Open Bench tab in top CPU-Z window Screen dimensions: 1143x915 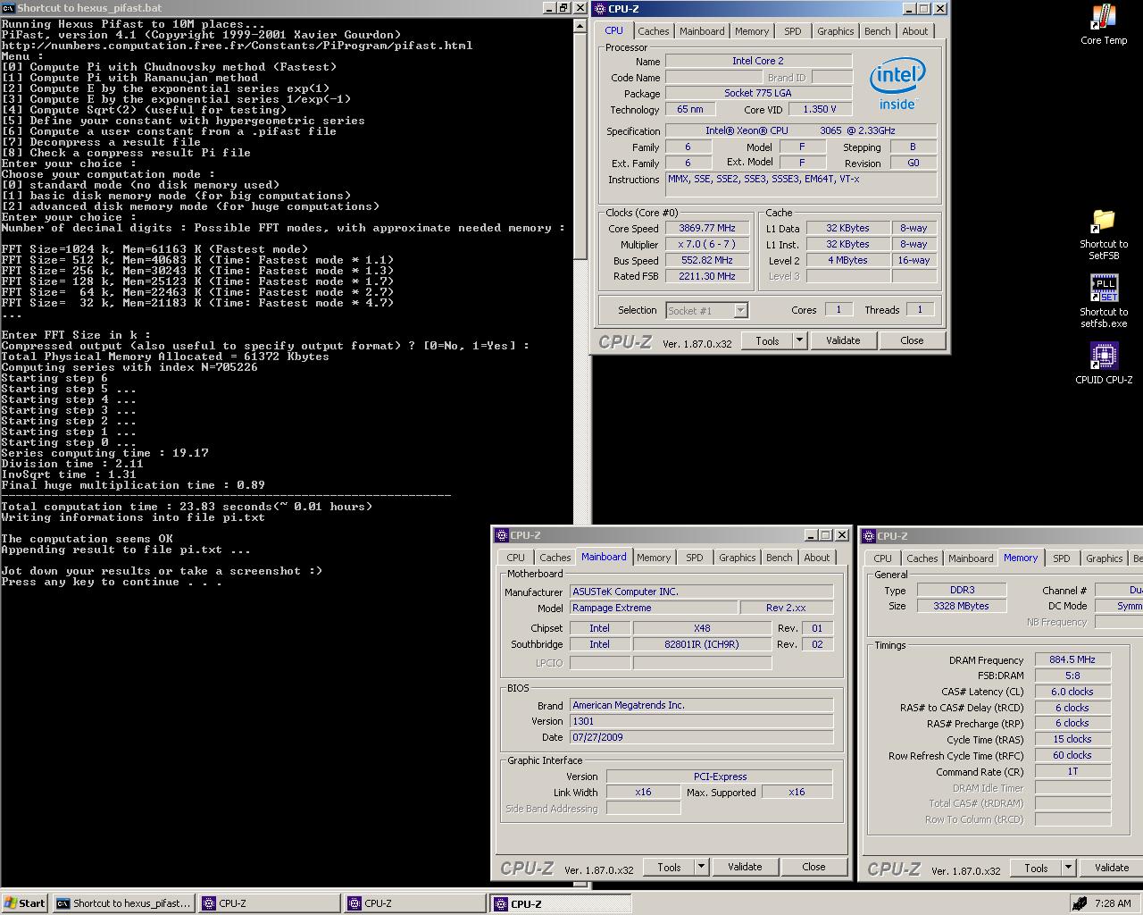[877, 31]
